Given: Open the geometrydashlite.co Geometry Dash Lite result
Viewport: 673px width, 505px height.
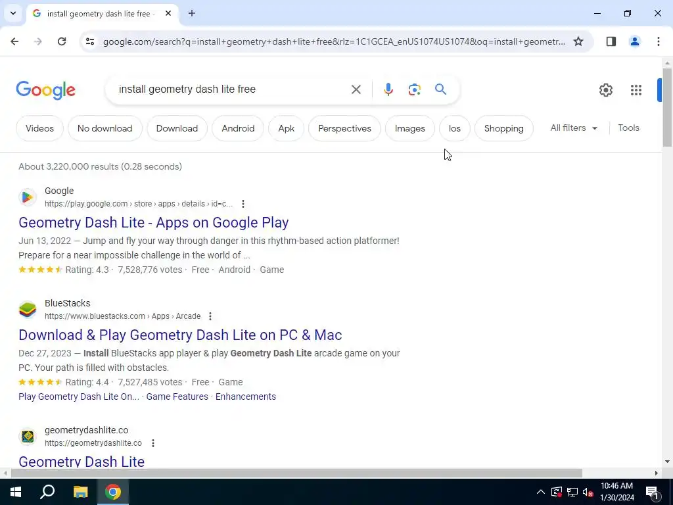Looking at the screenshot, I should click(x=81, y=462).
